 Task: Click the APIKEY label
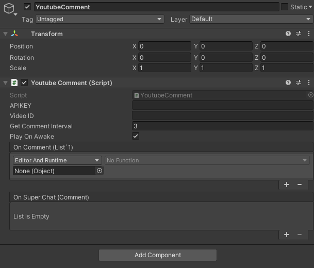21,106
